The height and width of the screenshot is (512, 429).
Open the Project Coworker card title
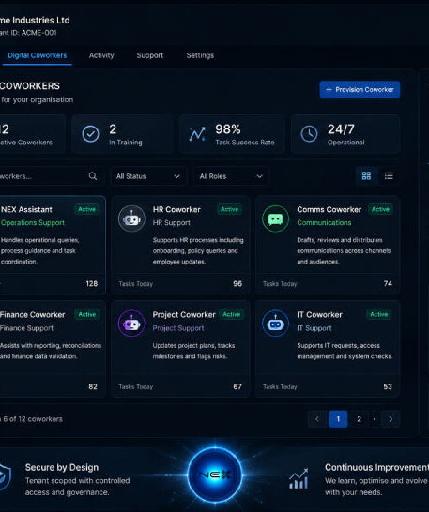click(x=184, y=315)
